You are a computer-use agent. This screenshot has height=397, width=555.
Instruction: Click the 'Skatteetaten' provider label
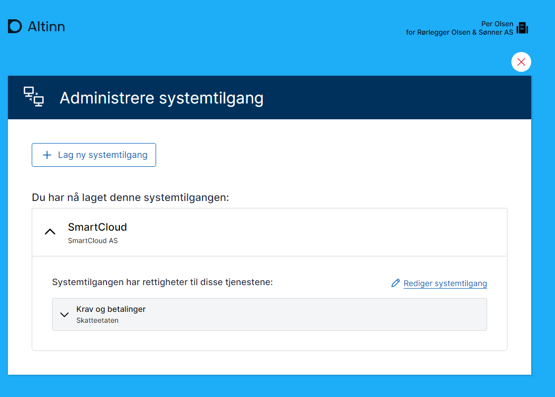(97, 320)
